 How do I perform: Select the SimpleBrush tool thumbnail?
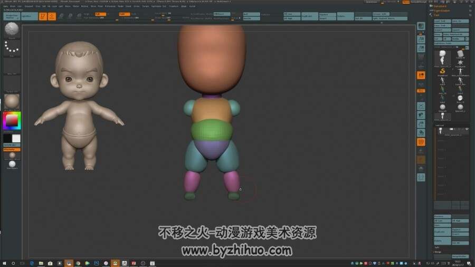coord(442,72)
